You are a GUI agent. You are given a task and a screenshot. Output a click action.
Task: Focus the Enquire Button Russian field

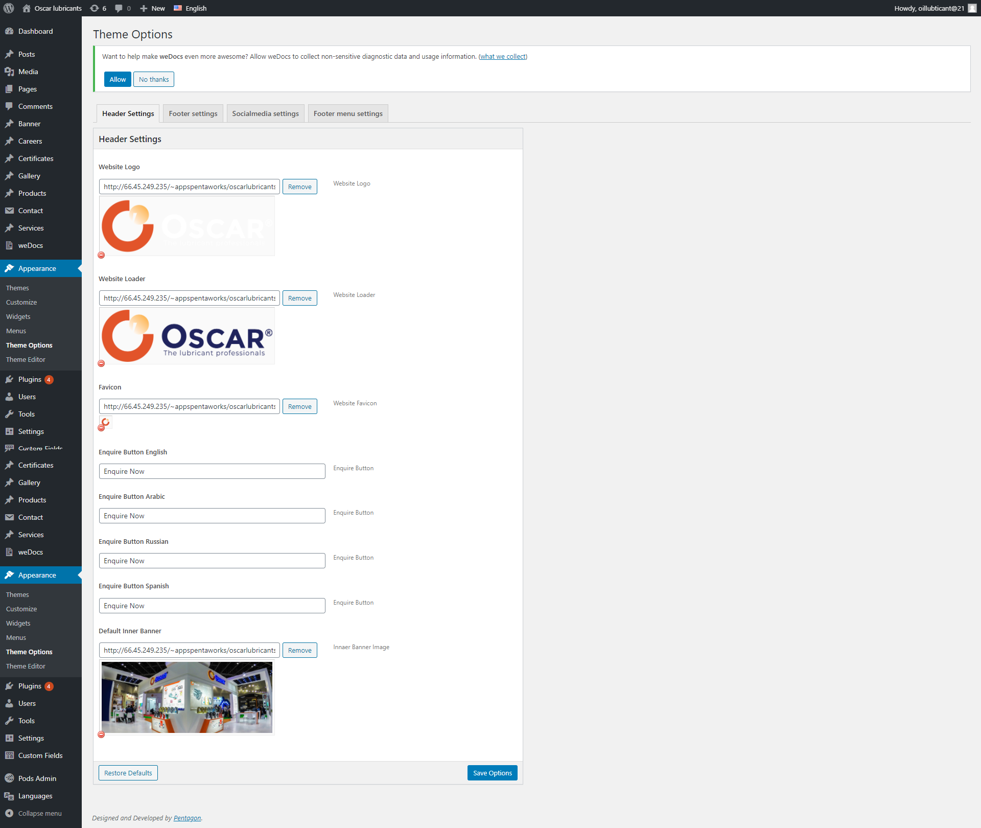[212, 561]
